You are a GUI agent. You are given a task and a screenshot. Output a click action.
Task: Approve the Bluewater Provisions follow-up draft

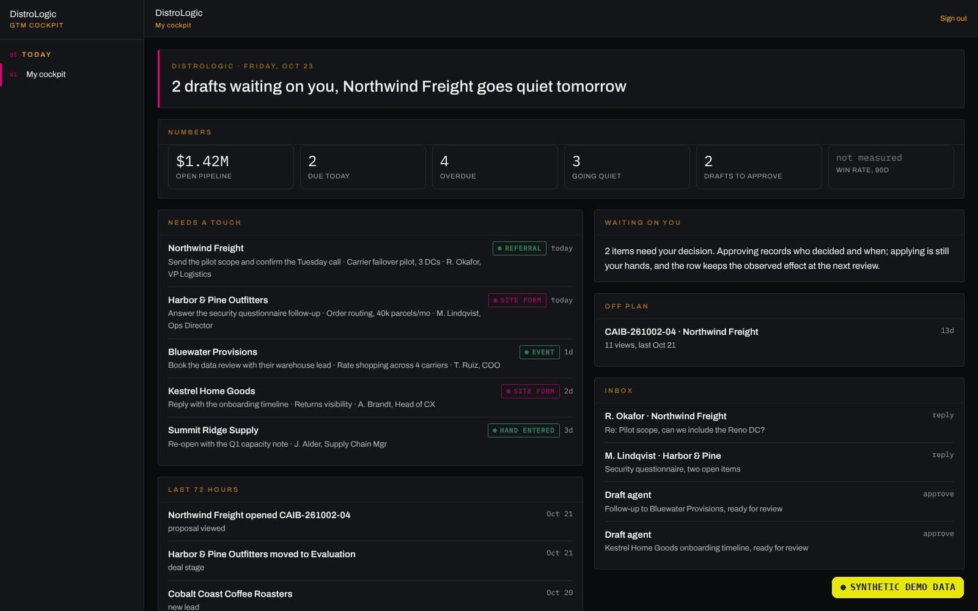[938, 494]
